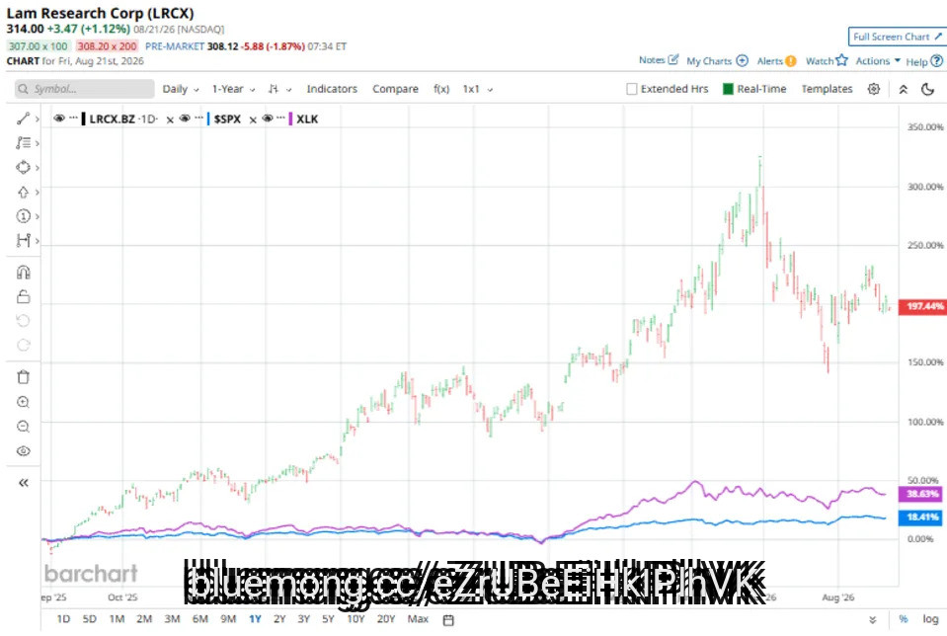Hide the $SPX comparison line
947x636 pixels.
(x=185, y=119)
